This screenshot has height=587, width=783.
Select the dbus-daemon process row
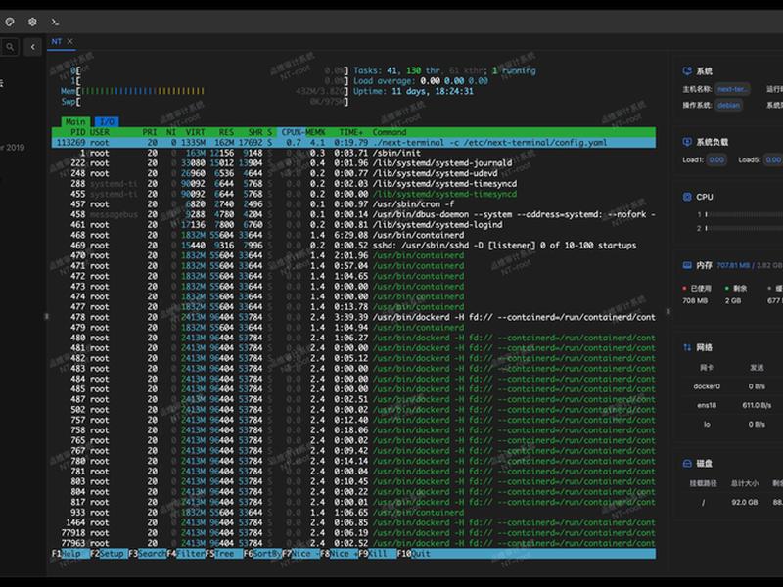click(353, 214)
